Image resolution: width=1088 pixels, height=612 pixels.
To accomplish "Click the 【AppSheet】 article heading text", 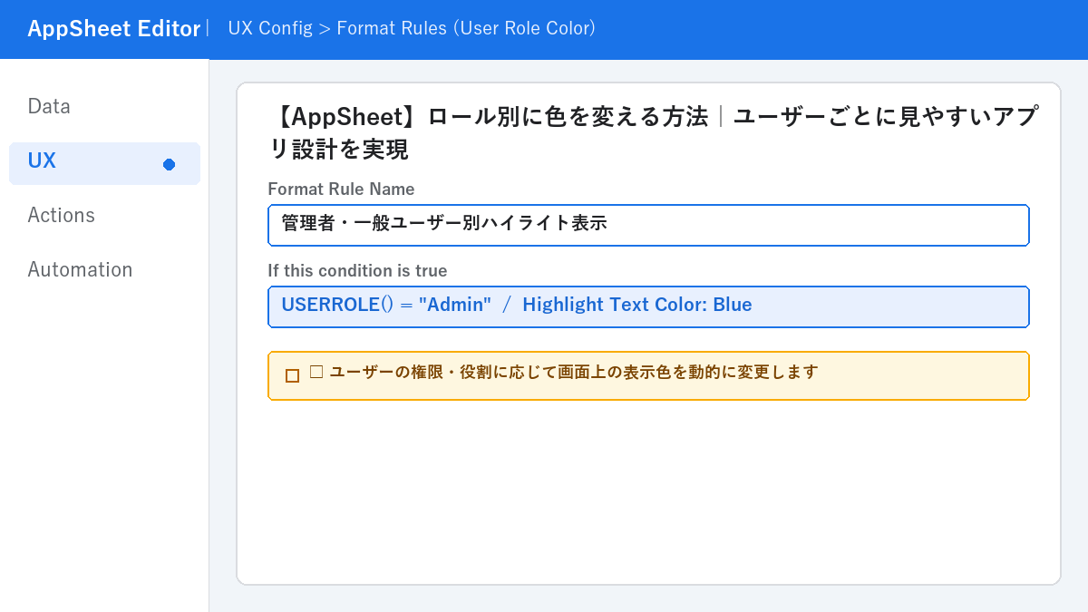I will 655,132.
